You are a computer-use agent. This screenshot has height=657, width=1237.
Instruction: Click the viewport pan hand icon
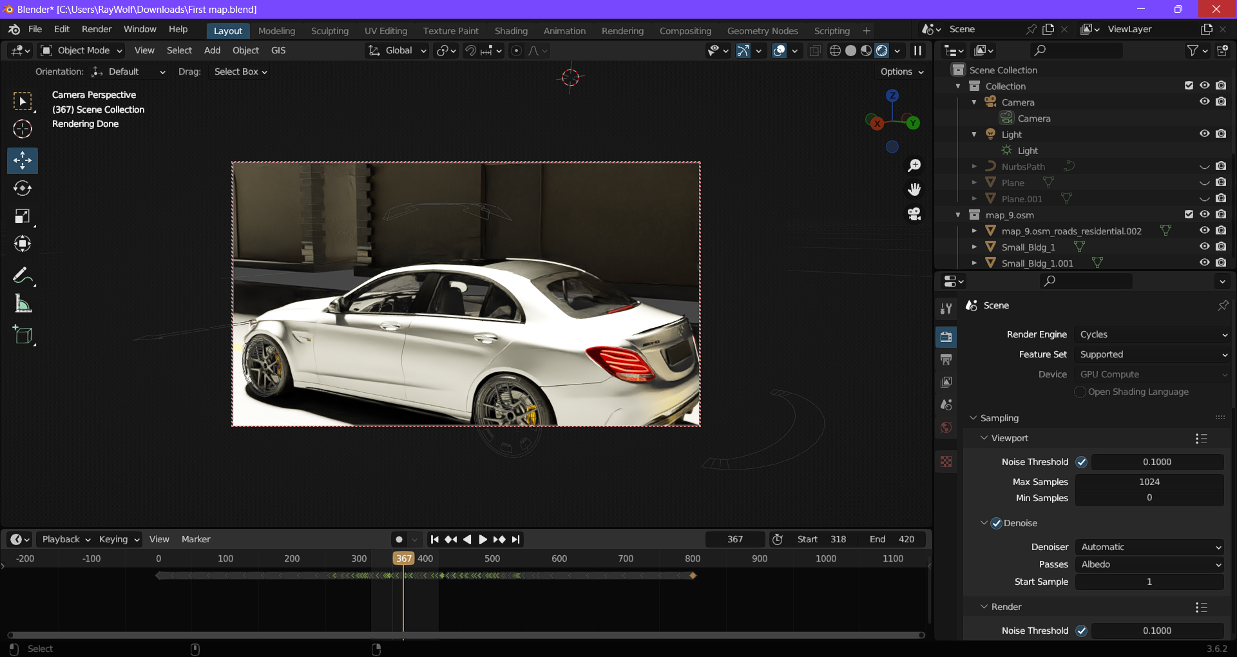(x=914, y=189)
